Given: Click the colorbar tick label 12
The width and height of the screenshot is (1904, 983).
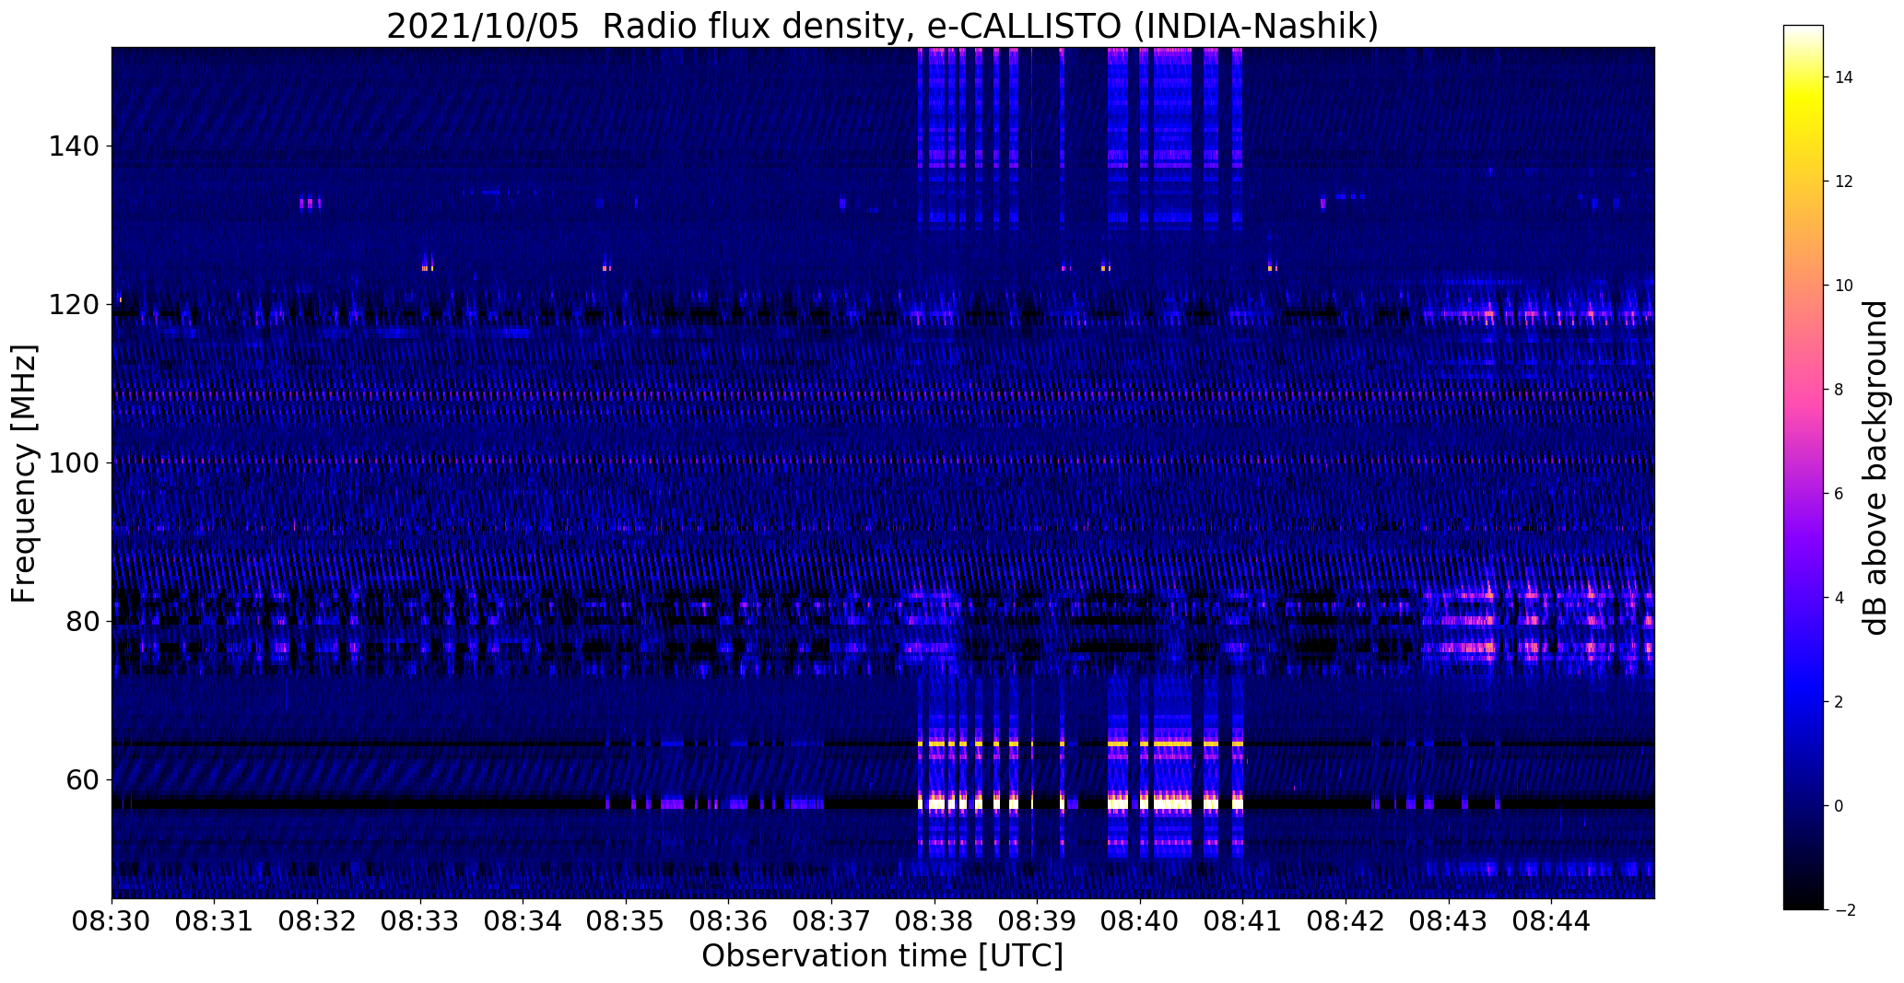Looking at the screenshot, I should [x=1844, y=181].
